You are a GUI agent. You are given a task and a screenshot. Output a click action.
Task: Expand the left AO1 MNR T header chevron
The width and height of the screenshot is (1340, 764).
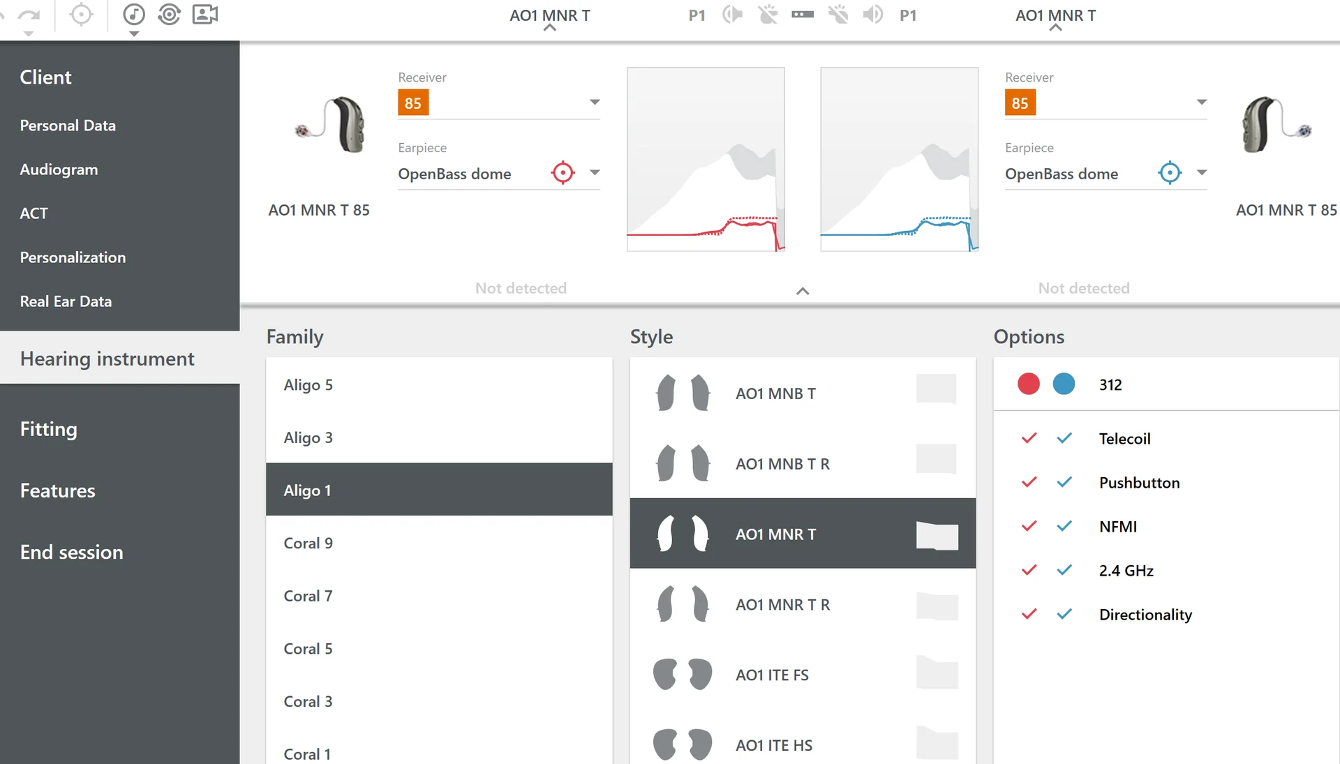click(550, 28)
